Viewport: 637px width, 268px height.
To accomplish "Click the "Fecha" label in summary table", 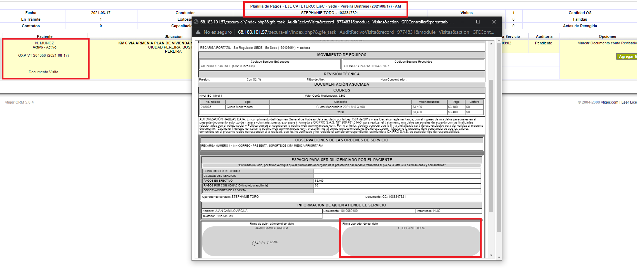I will pyautogui.click(x=31, y=13).
